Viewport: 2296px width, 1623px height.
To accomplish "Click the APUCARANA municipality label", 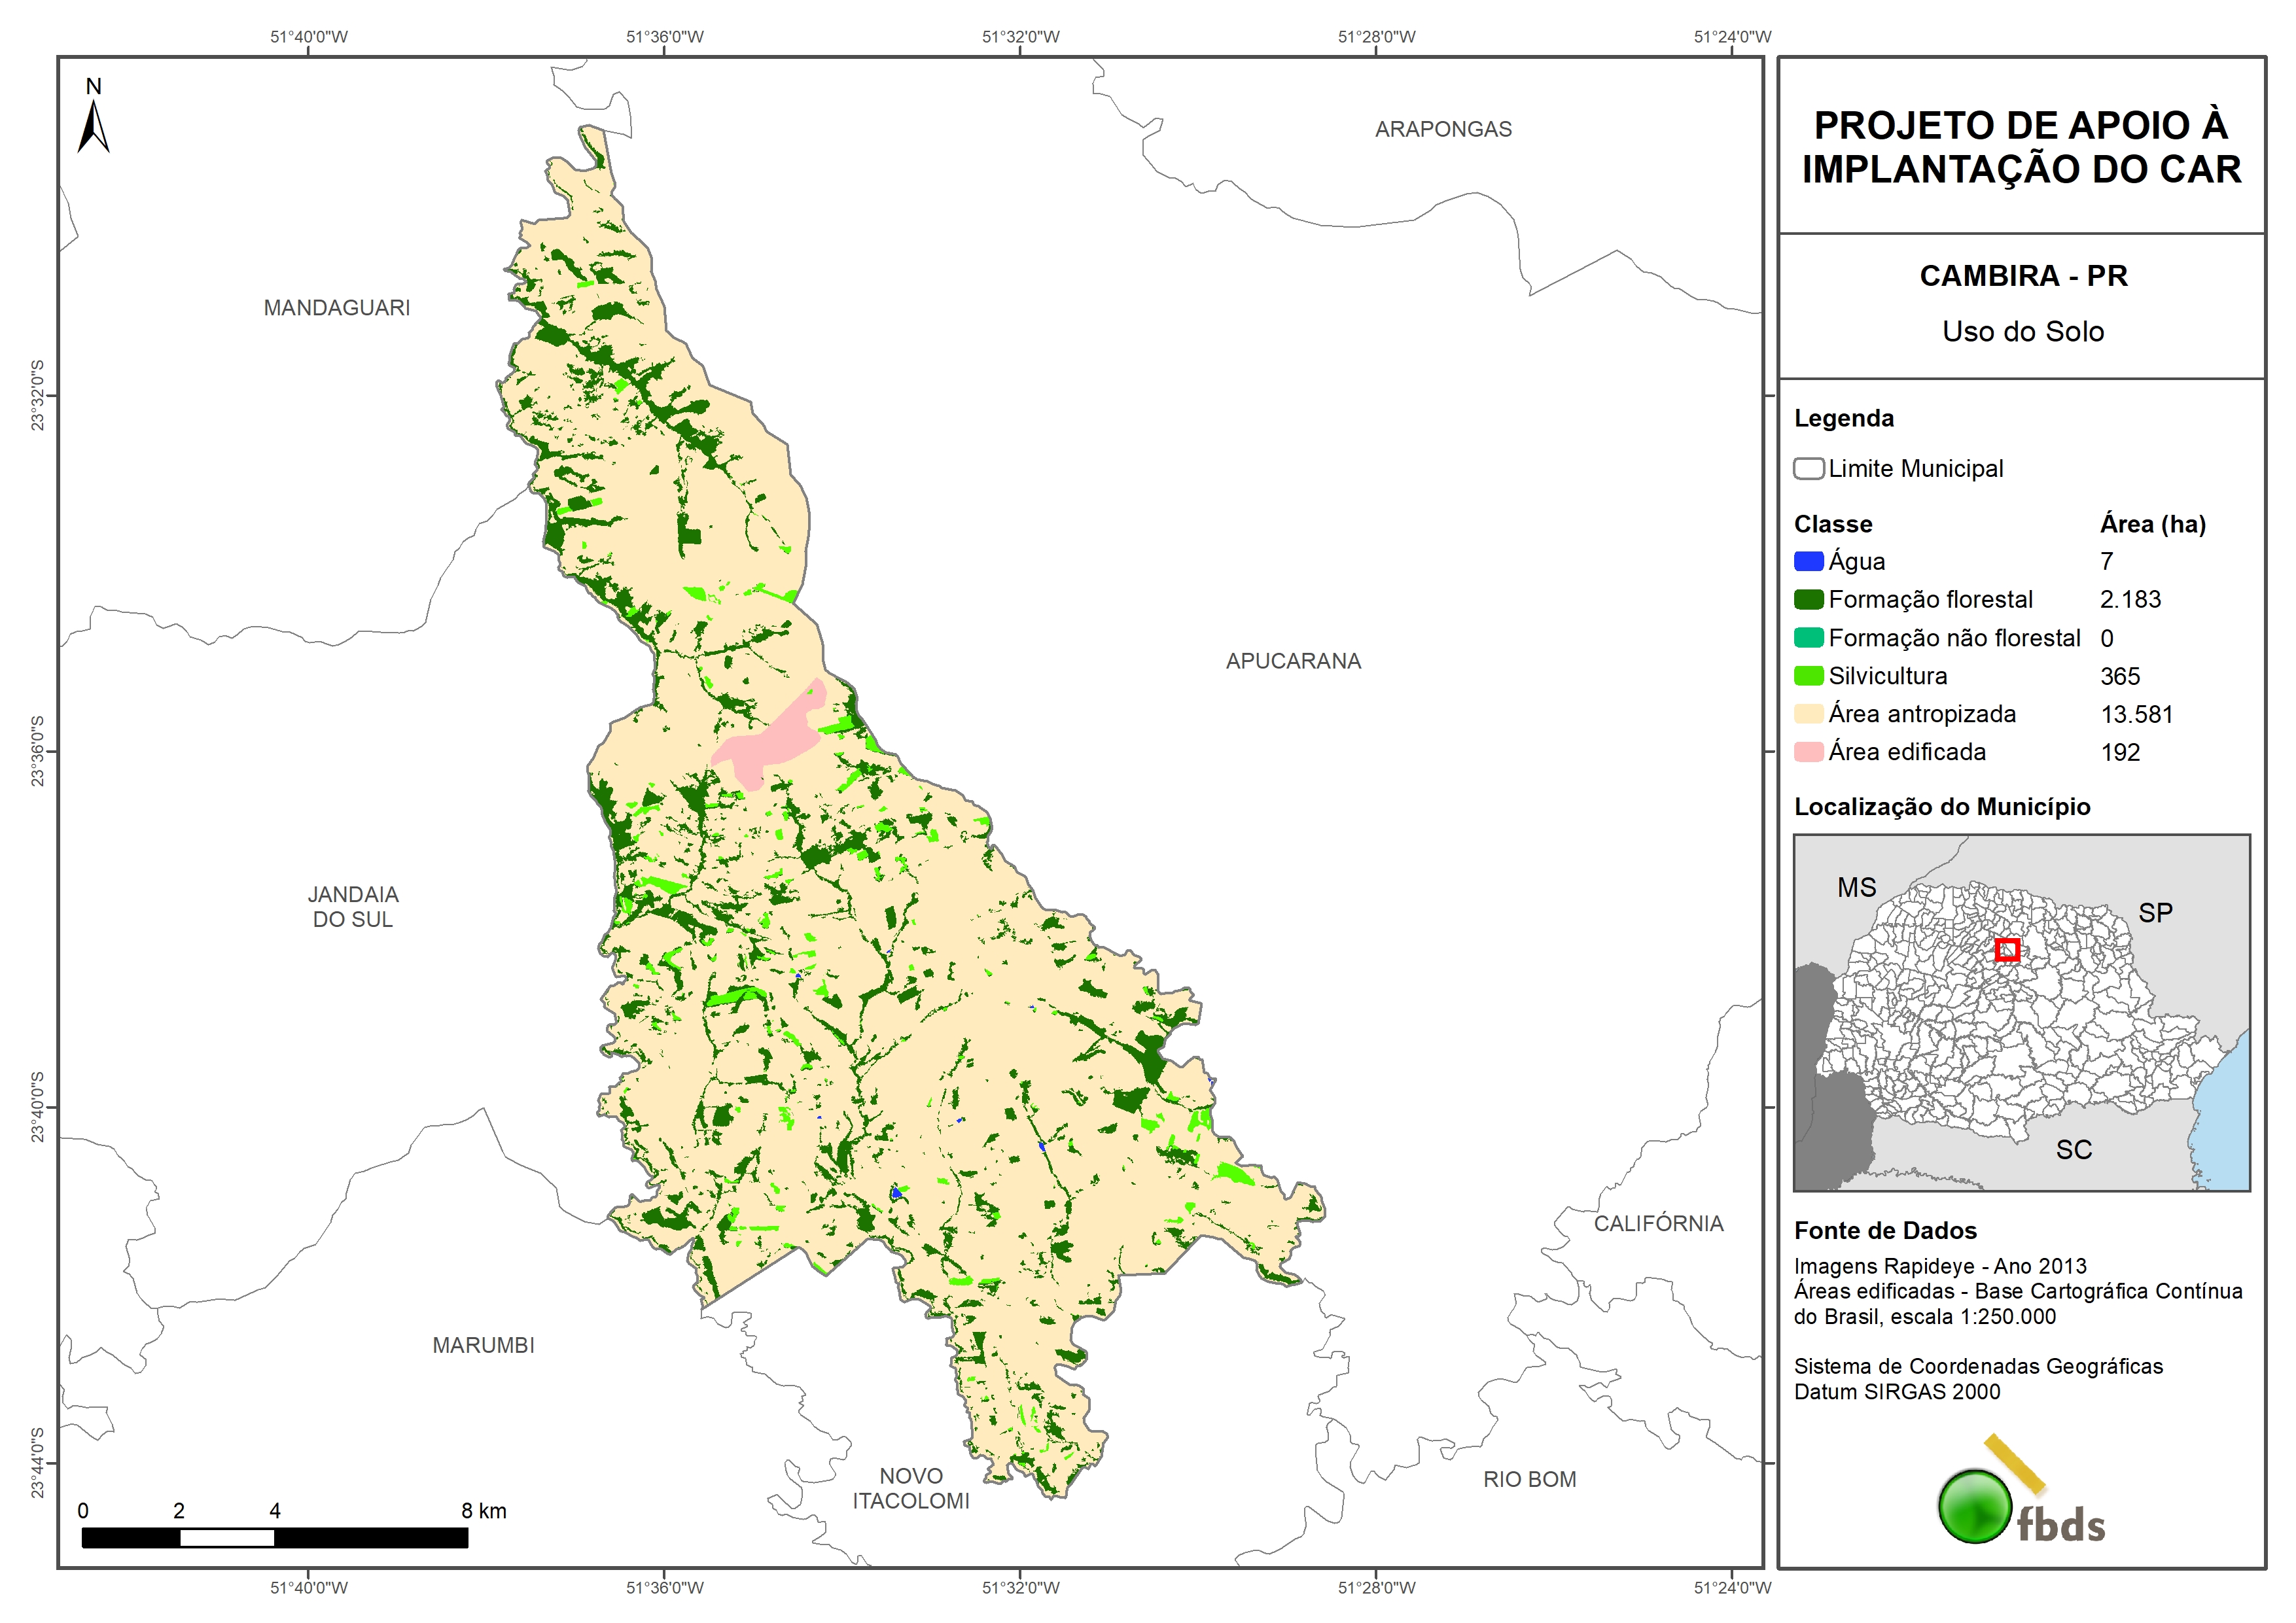I will pos(1293,661).
